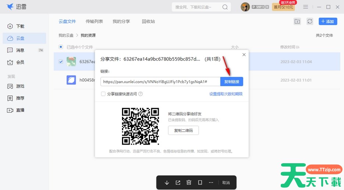Open the hamburger main menu
This screenshot has height=190, width=344.
pos(305,7)
